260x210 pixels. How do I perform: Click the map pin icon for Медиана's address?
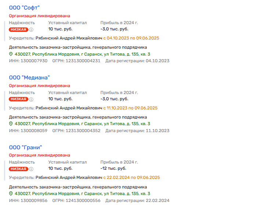pyautogui.click(x=11, y=124)
